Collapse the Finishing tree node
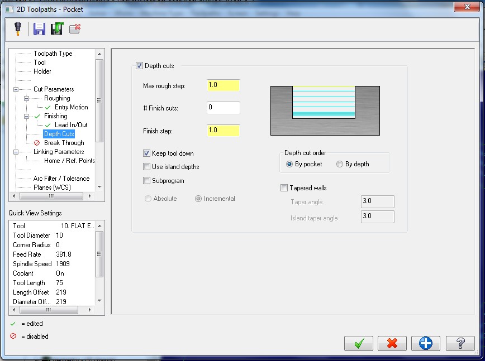The image size is (485, 361). point(27,117)
